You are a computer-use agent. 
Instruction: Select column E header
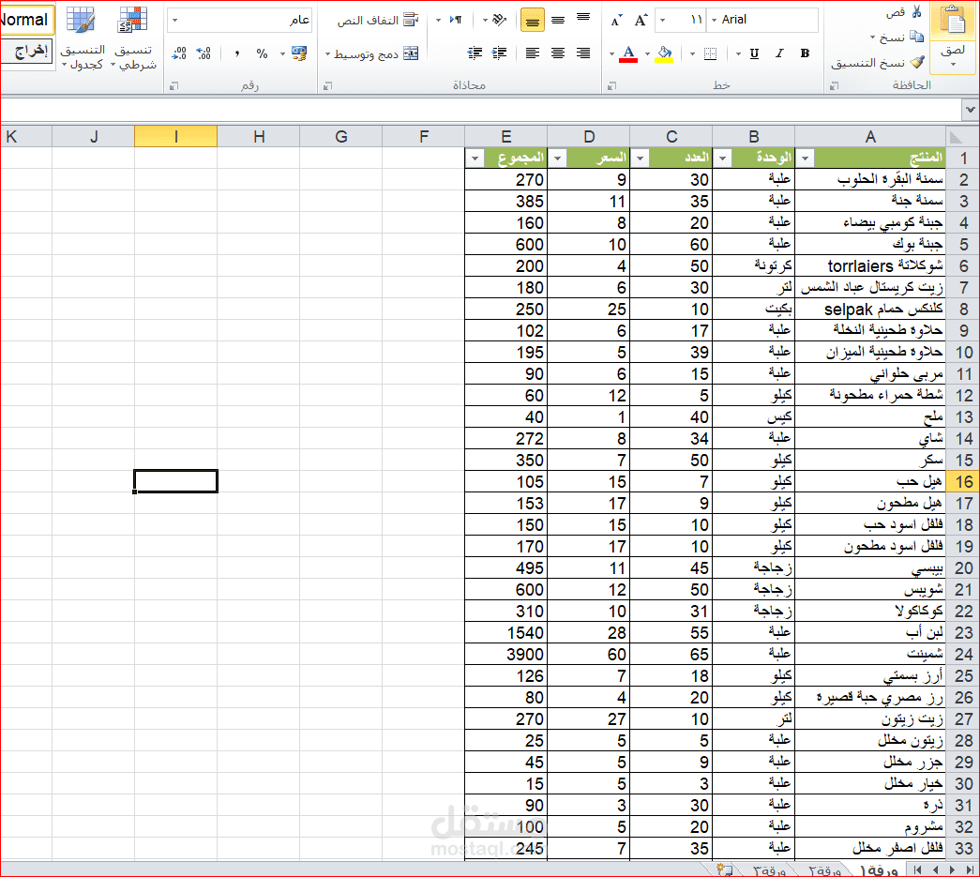click(x=505, y=136)
